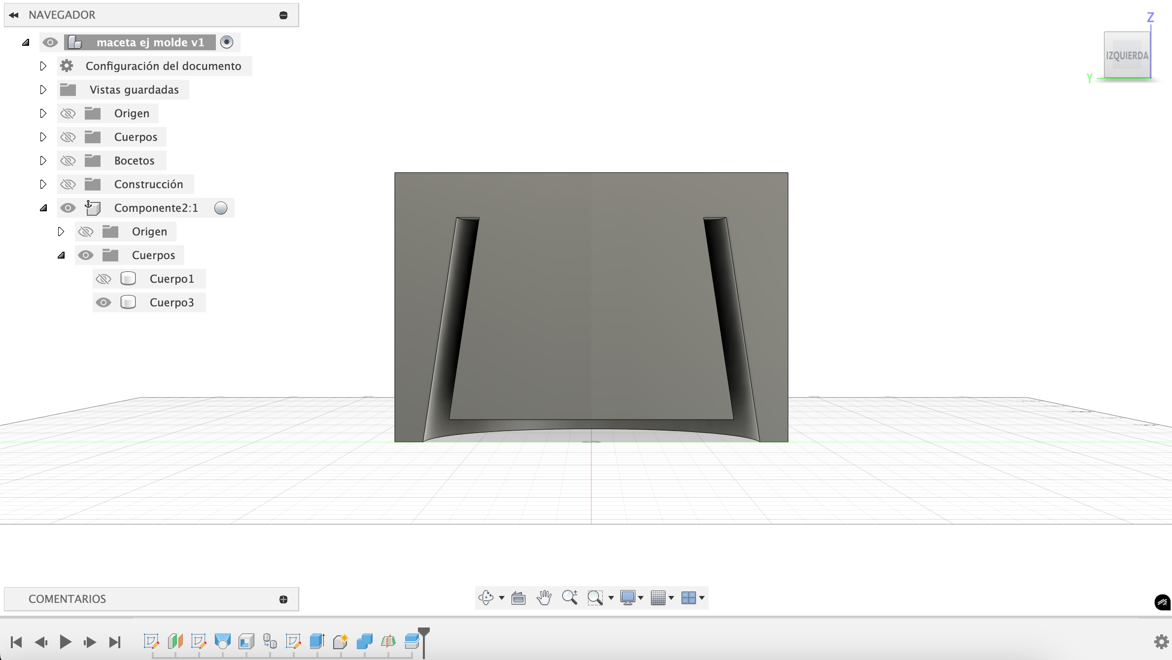The width and height of the screenshot is (1172, 660).
Task: Click the IZQUIERDA face of ViewCube
Action: [1127, 55]
